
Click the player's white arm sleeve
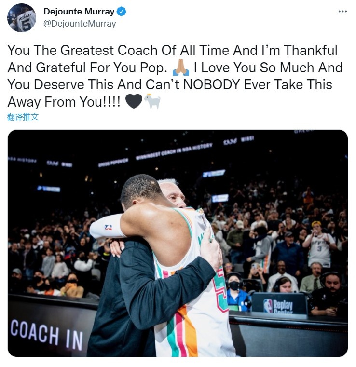coord(107,226)
